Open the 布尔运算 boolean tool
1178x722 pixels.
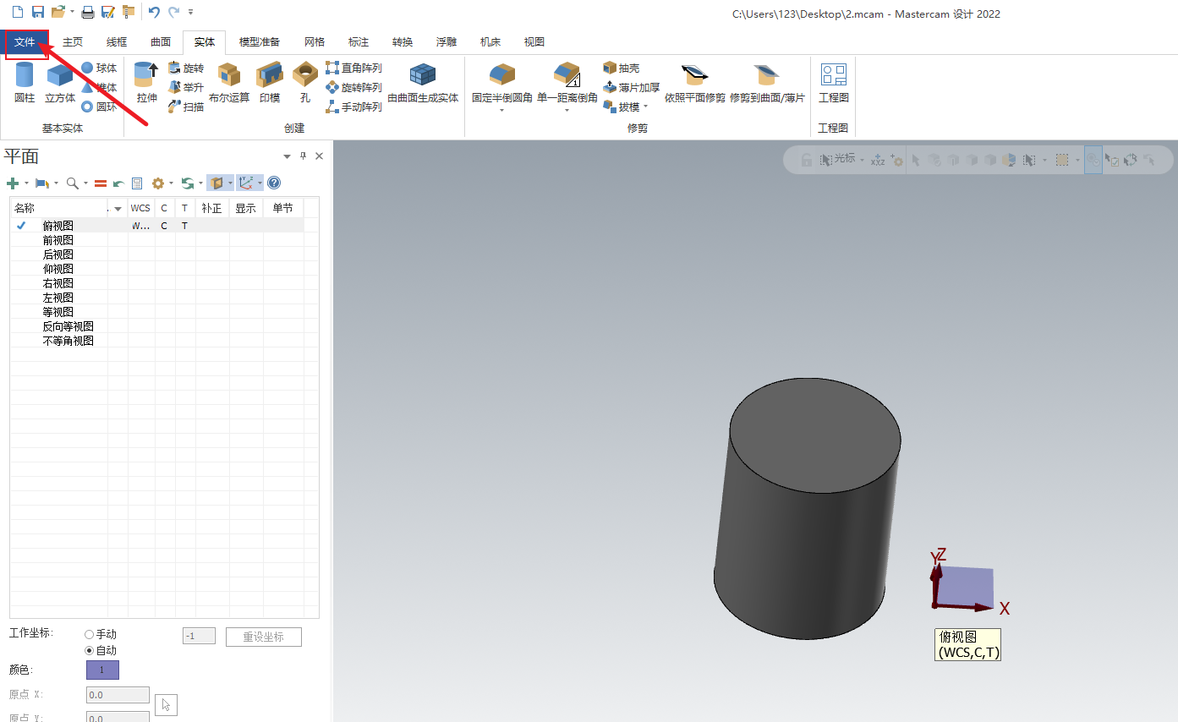coord(229,83)
